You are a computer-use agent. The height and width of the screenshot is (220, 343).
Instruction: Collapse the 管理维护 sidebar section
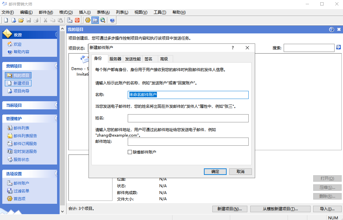(56, 118)
